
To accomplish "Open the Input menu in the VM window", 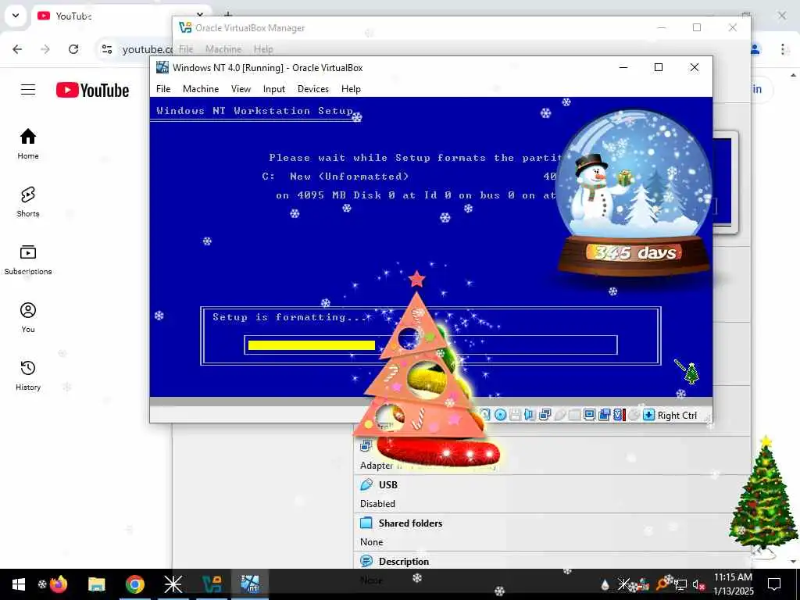I will tap(274, 89).
